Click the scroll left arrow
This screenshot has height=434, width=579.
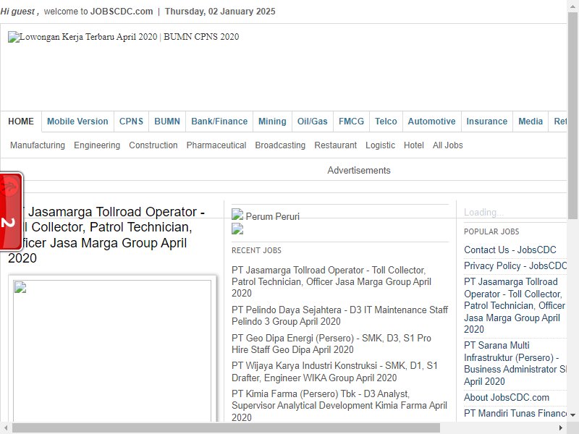[6, 428]
